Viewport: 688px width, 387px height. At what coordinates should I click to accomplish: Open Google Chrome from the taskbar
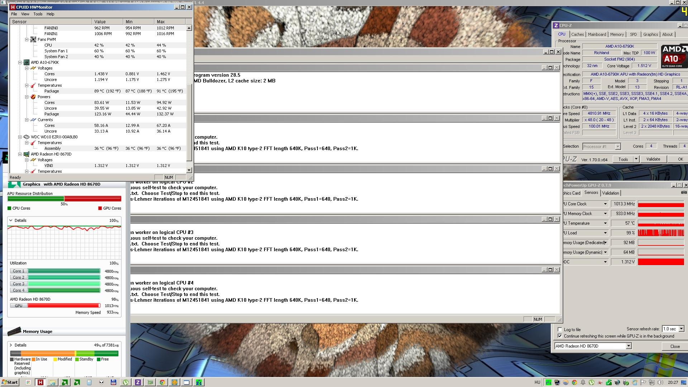coord(162,382)
